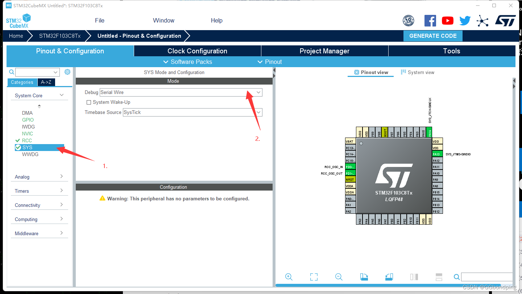Rotate the chip counter-clockwise
The height and width of the screenshot is (294, 522).
pos(389,277)
